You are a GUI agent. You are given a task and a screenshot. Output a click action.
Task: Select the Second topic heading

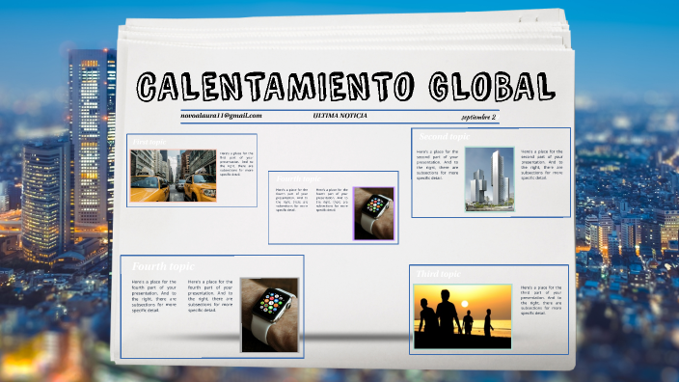click(x=445, y=137)
